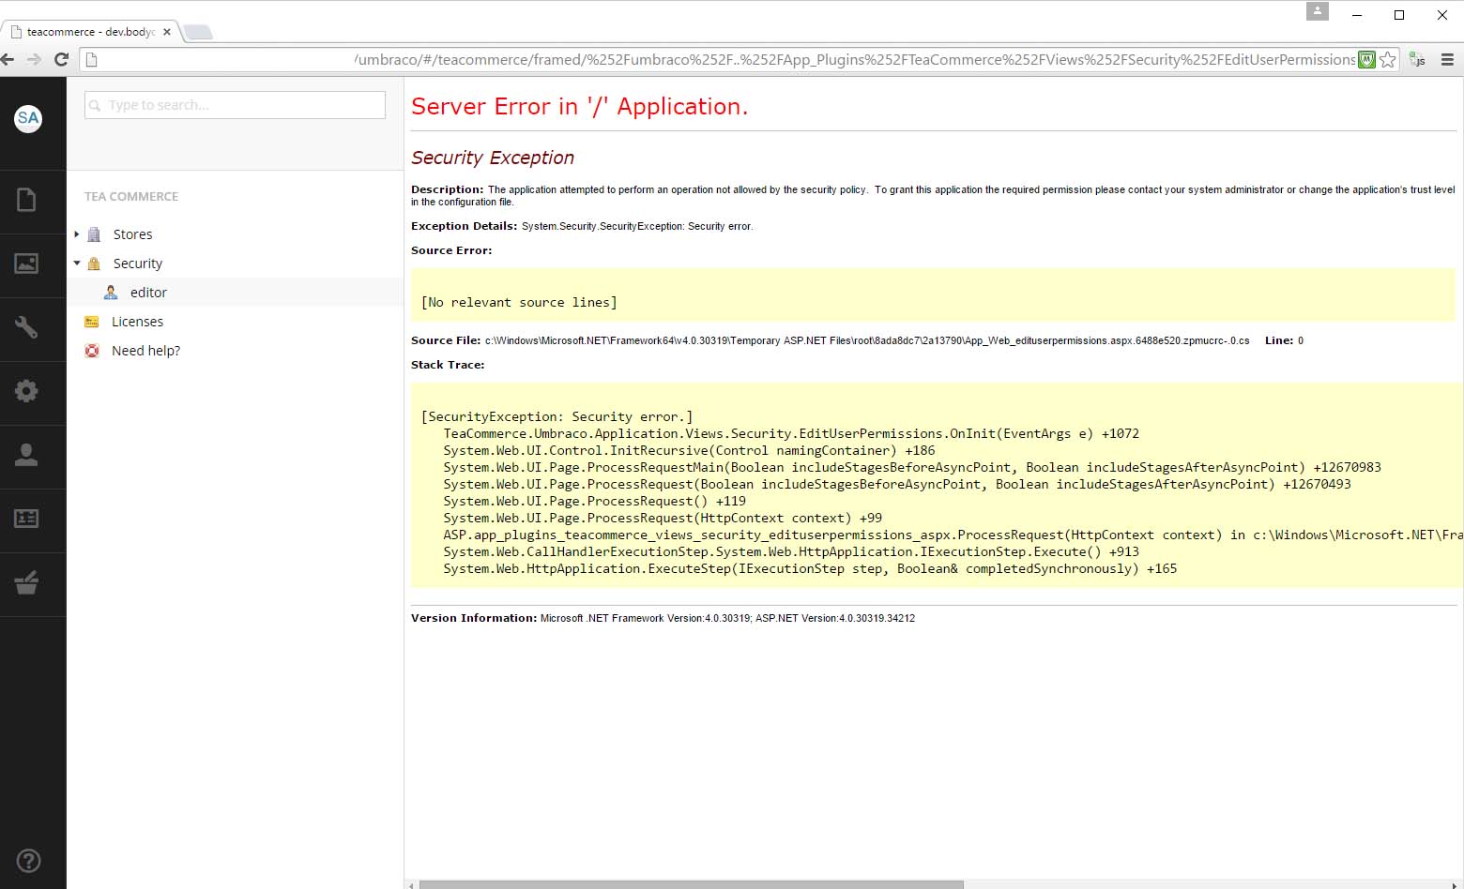
Task: Click the Security Exception heading
Action: pyautogui.click(x=493, y=158)
